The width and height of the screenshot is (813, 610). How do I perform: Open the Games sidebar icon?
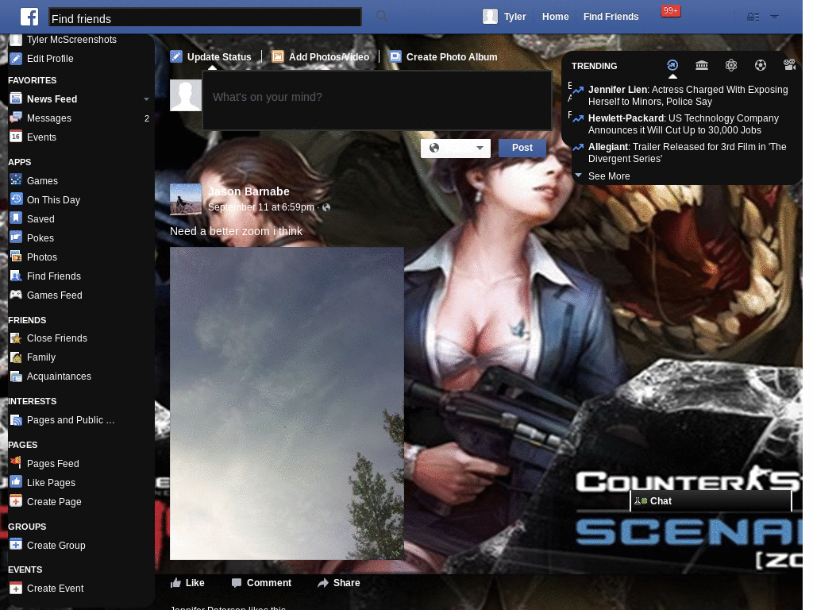pyautogui.click(x=16, y=180)
